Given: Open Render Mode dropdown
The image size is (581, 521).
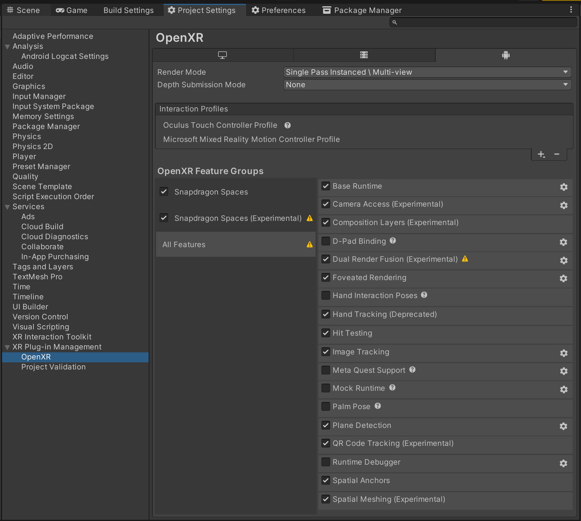Looking at the screenshot, I should point(427,72).
